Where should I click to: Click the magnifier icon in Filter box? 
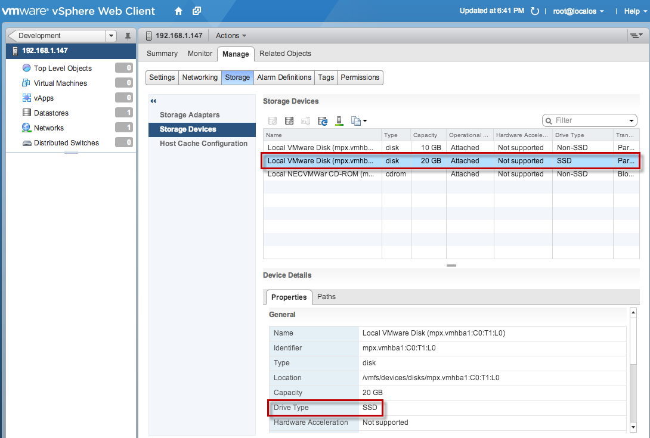549,120
